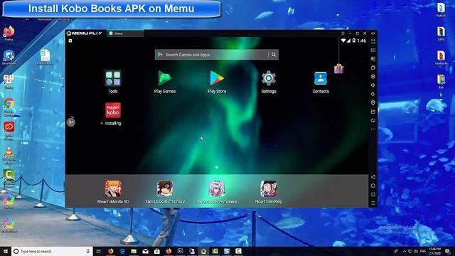
Task: Collapse the MEmu sidebar with double arrows
Action: (x=373, y=33)
